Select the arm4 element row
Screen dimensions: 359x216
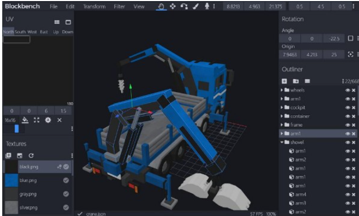(318, 194)
